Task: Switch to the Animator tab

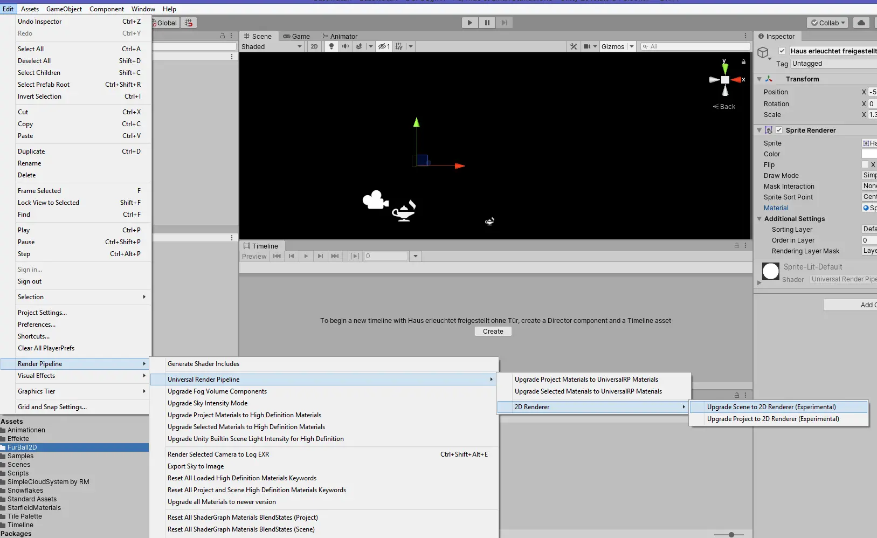Action: [340, 36]
